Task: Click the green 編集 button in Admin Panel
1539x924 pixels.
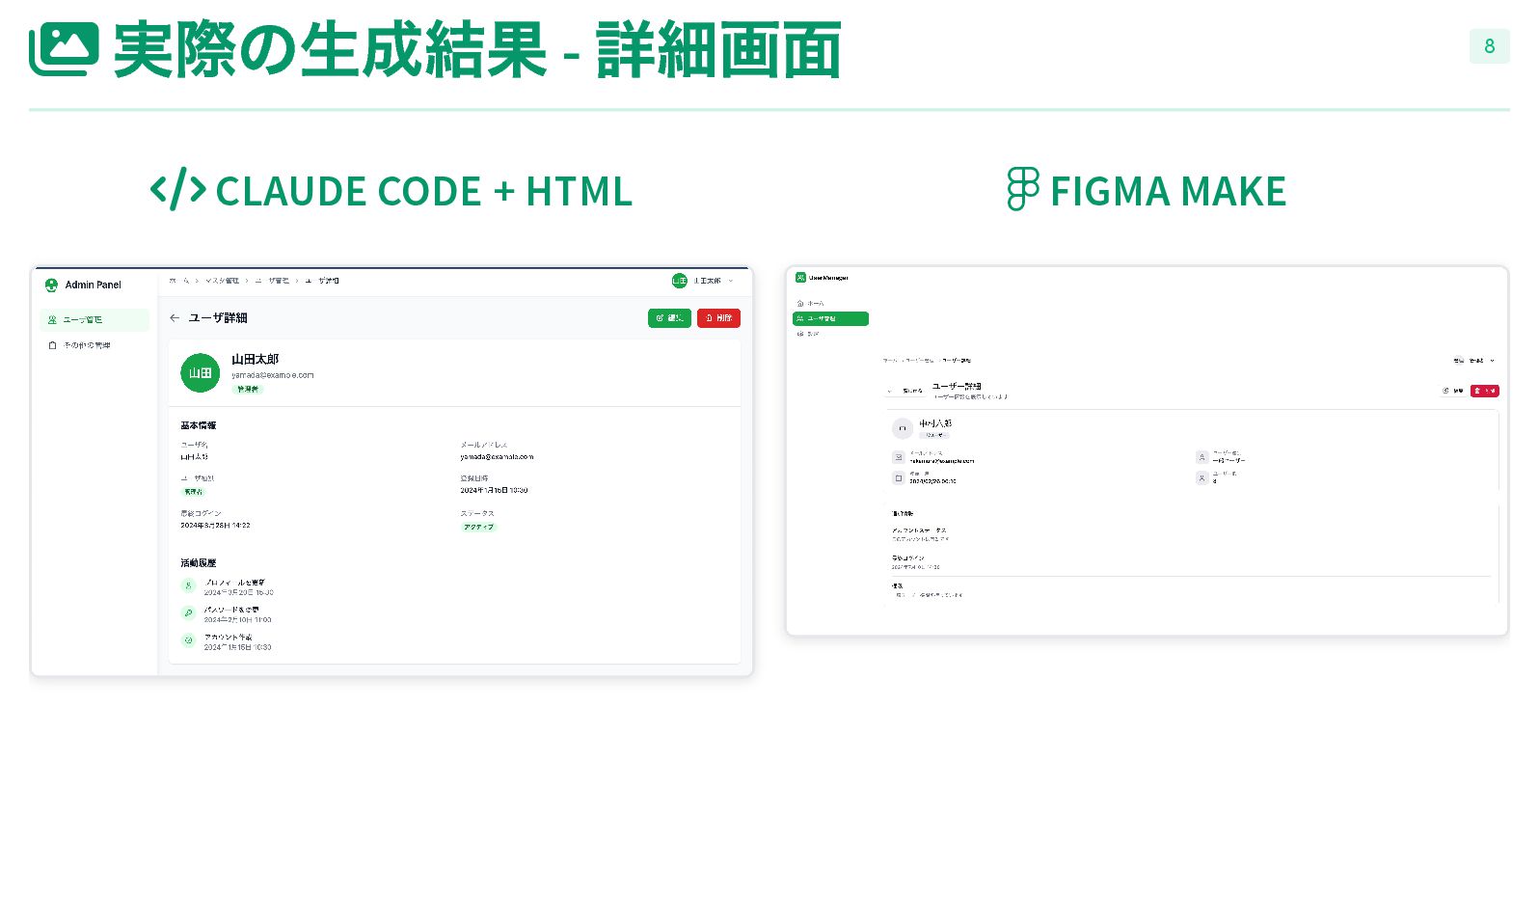Action: tap(669, 317)
